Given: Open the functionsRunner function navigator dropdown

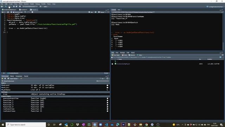Looking at the screenshot, I should (x=13, y=73).
